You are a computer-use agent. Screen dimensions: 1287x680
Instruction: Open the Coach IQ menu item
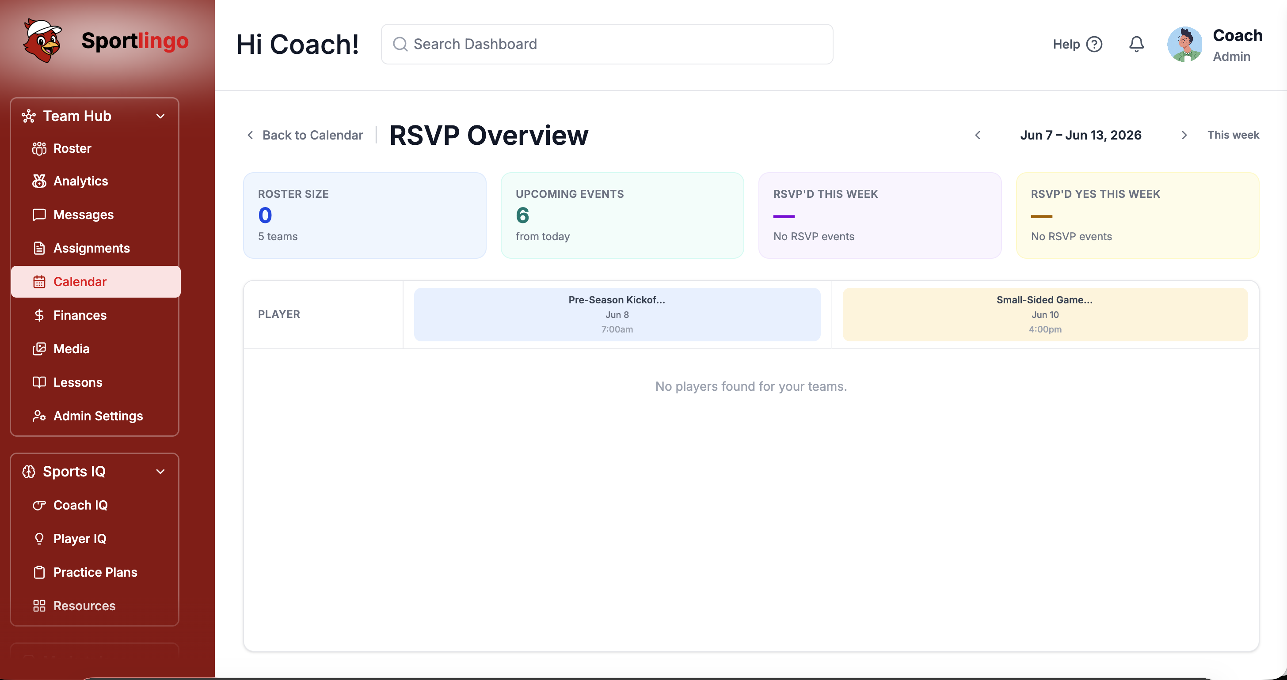[95, 505]
